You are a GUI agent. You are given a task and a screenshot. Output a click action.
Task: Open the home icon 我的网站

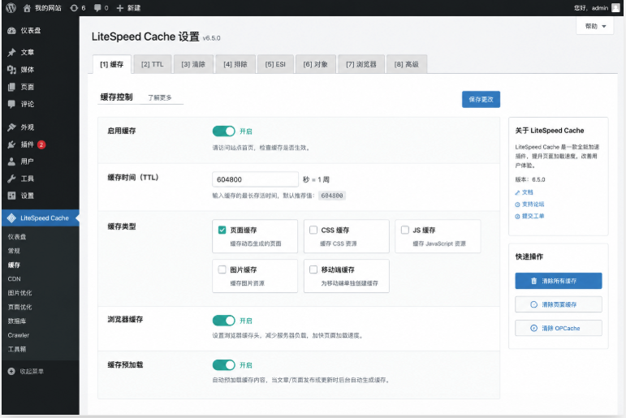(x=27, y=8)
